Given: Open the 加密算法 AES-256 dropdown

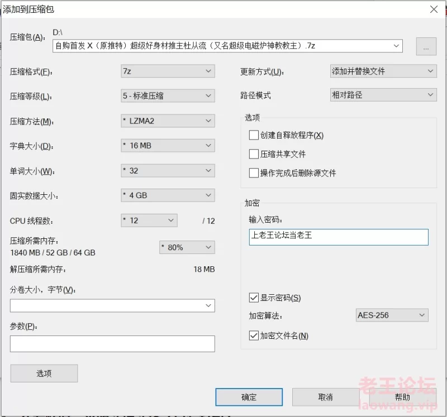Looking at the screenshot, I should point(392,315).
